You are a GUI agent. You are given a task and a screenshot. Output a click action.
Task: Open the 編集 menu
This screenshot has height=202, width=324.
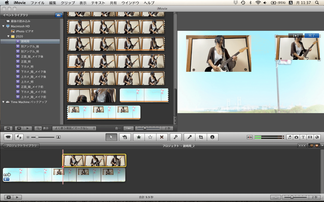(53, 3)
